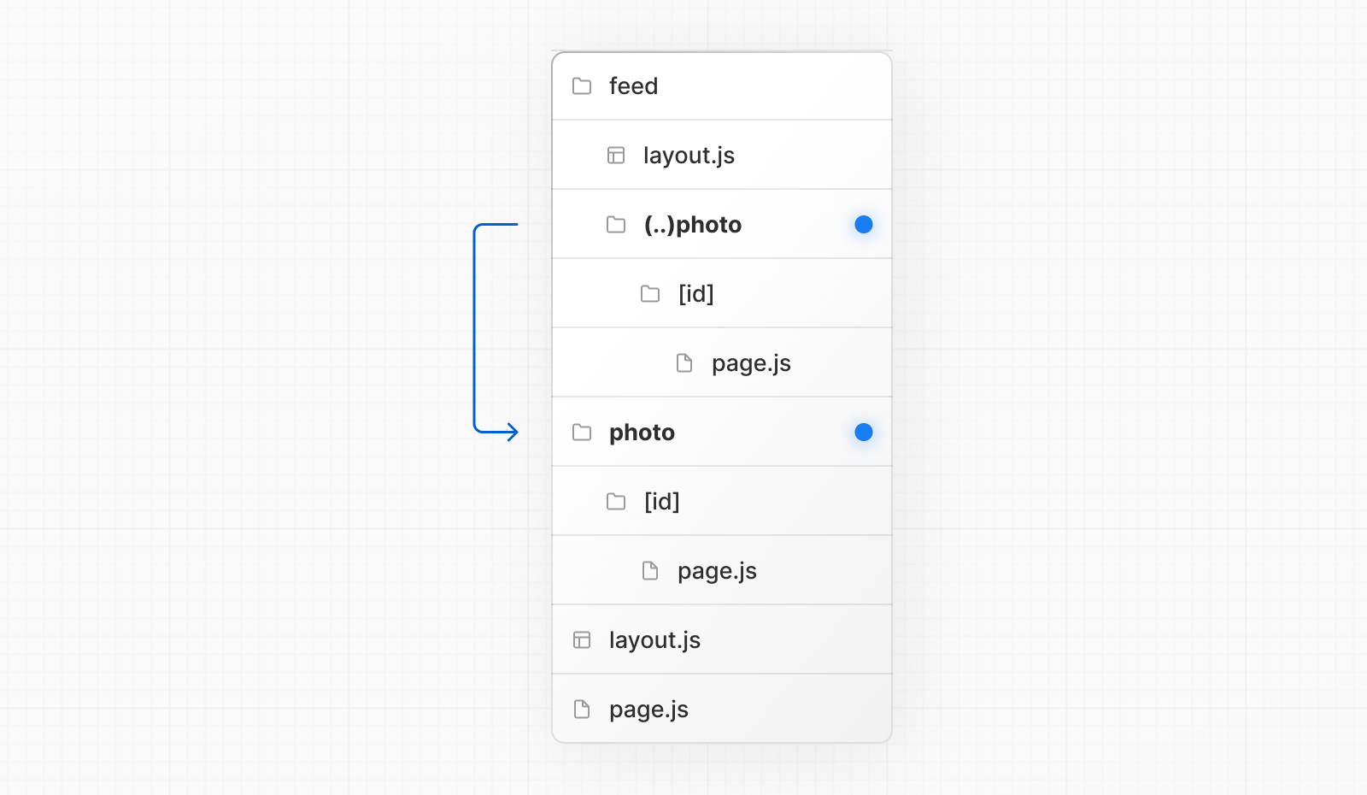The width and height of the screenshot is (1367, 795).
Task: Click the (..)photo folder icon
Action: coord(616,225)
